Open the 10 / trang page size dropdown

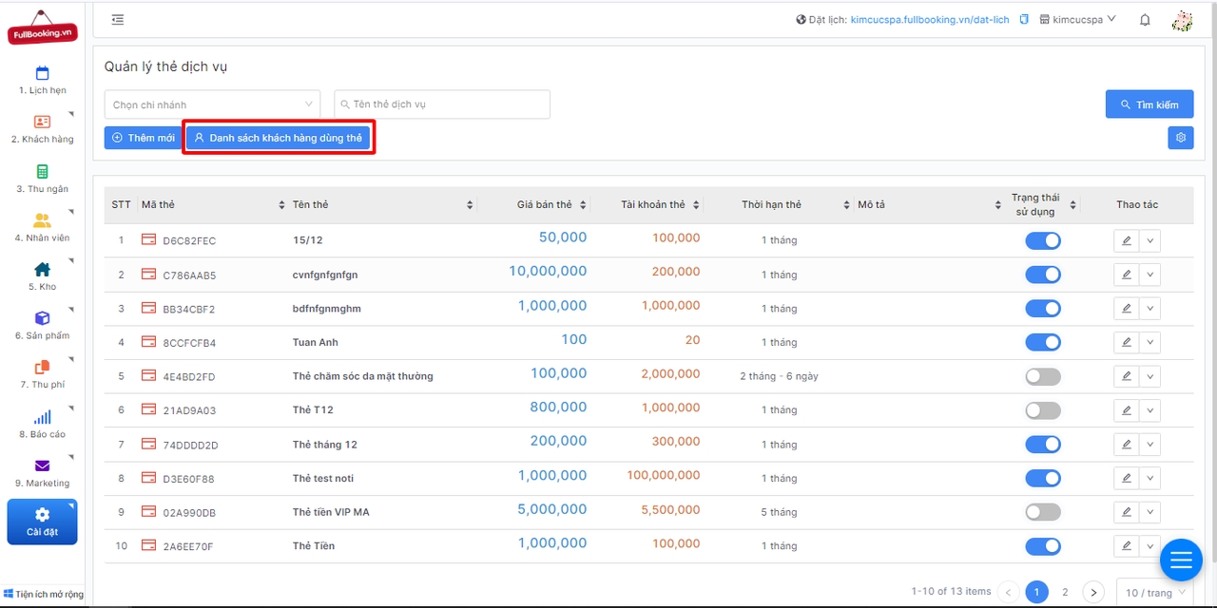point(1154,592)
